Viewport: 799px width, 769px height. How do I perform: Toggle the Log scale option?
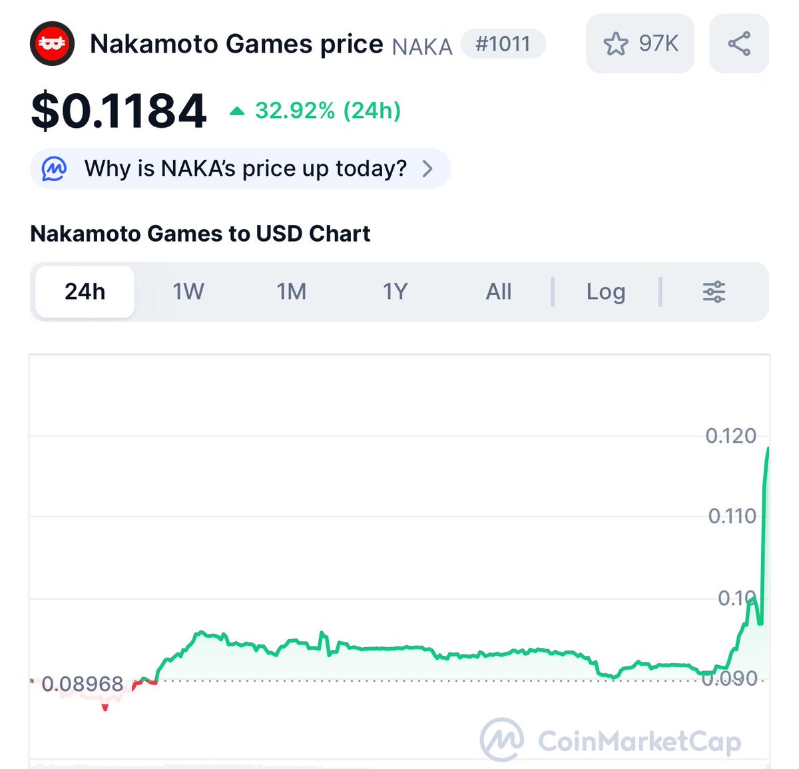[x=605, y=292]
